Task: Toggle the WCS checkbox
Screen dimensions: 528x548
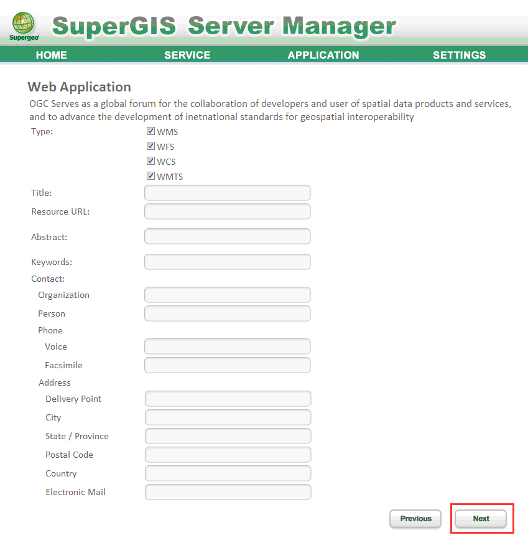Action: click(151, 161)
